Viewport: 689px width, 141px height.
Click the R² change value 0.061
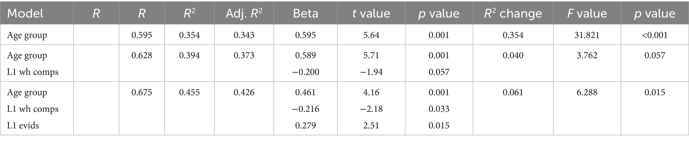tap(513, 92)
